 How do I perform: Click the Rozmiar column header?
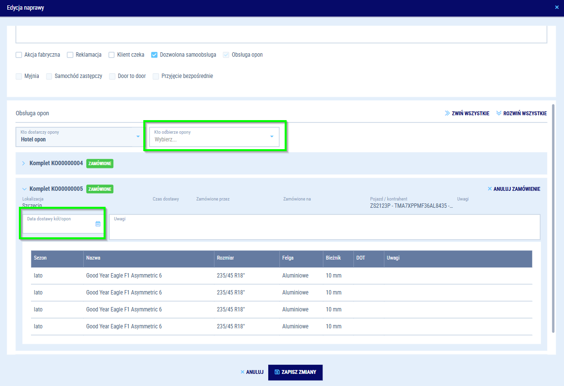(226, 258)
